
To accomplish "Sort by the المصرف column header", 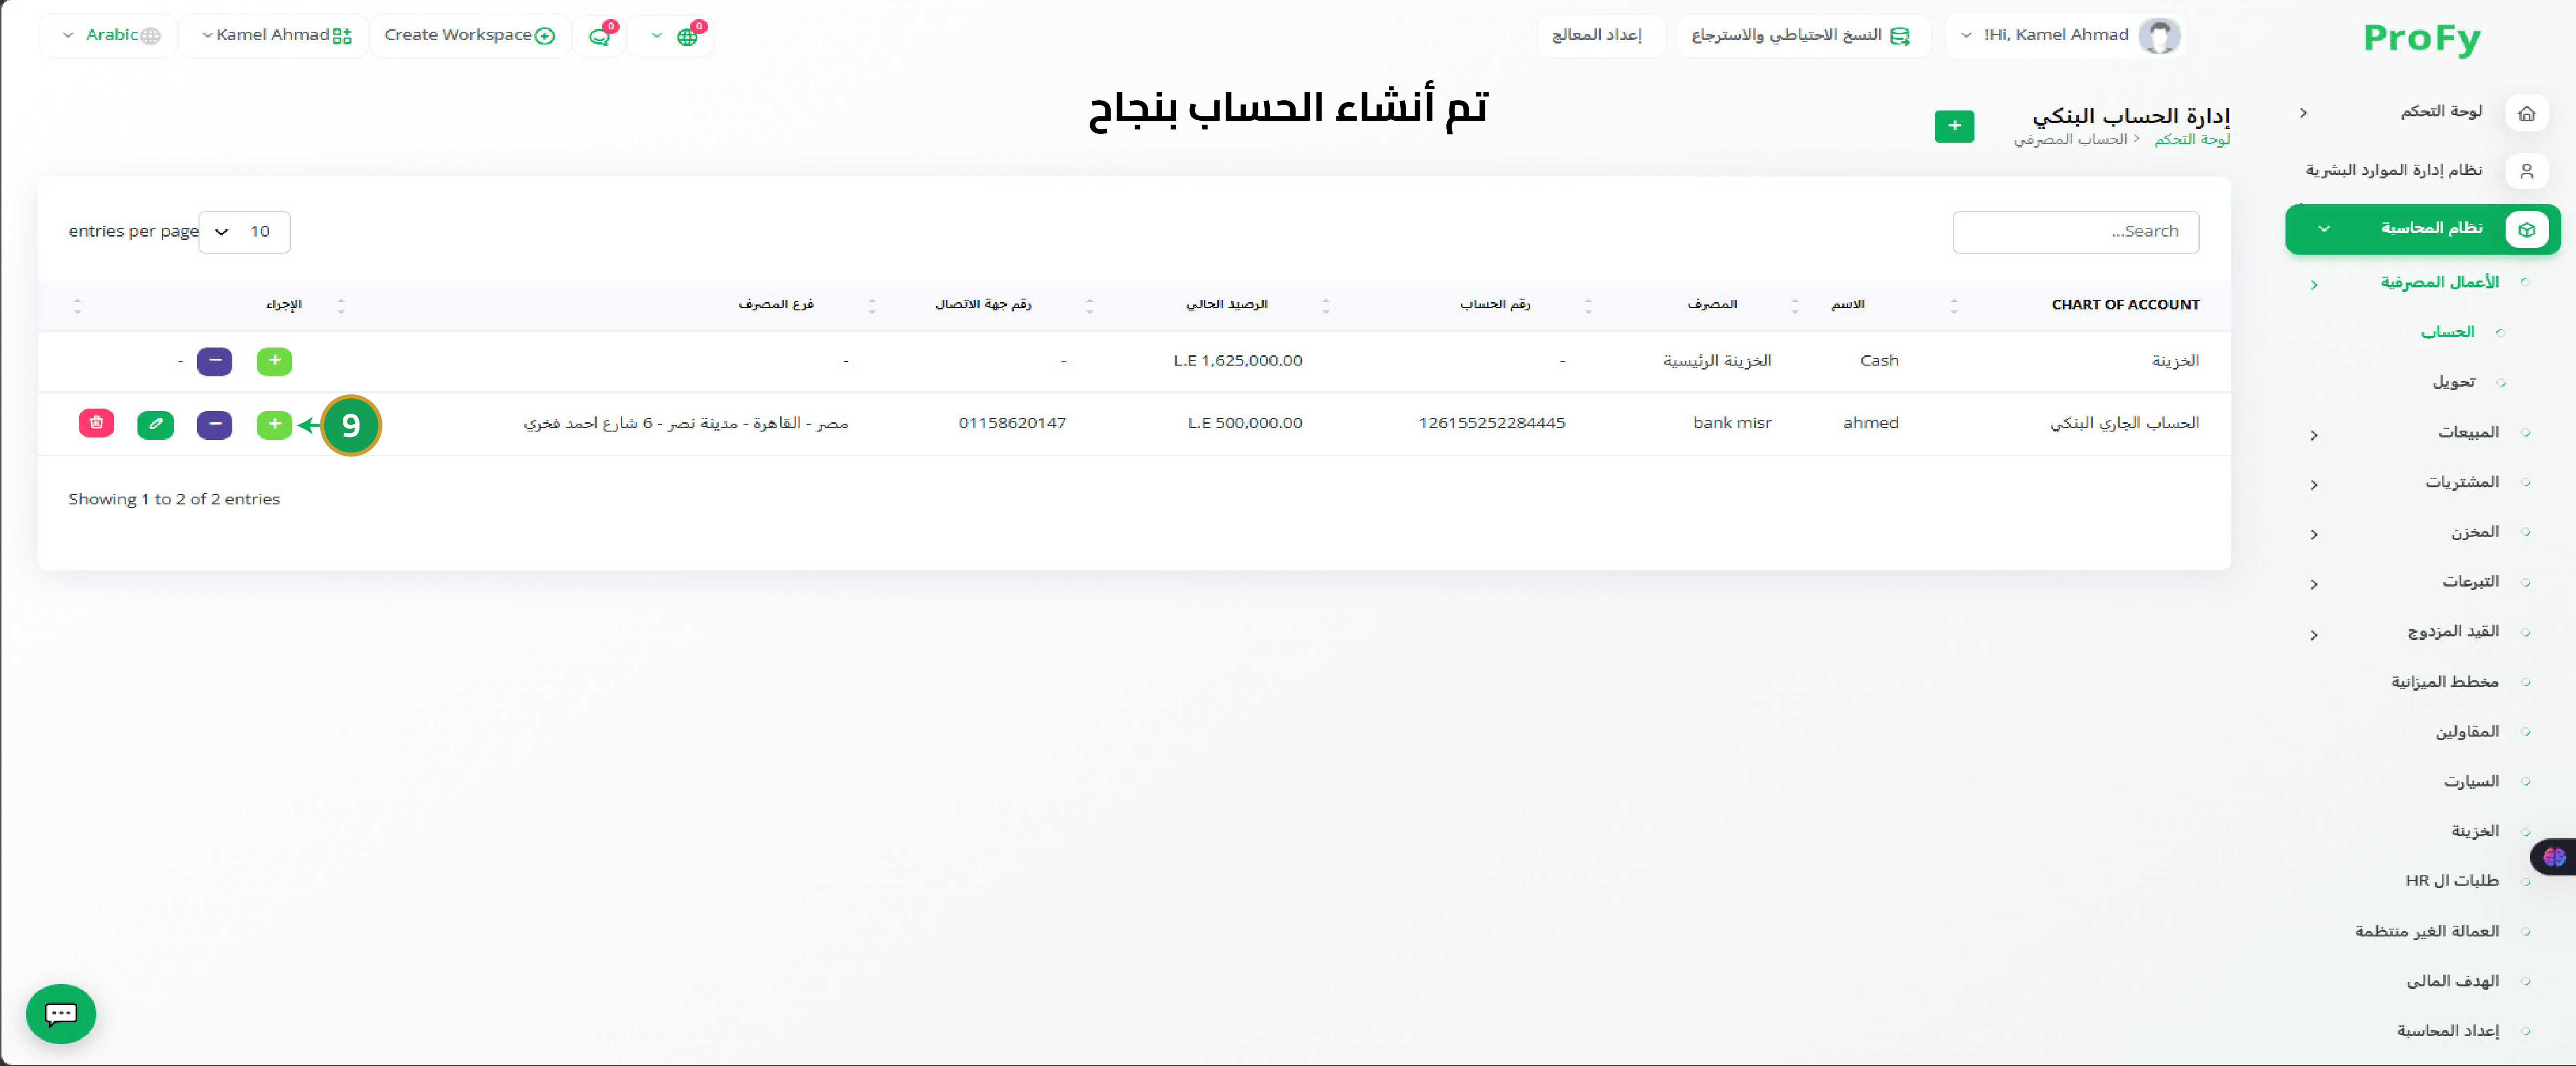I will (x=1712, y=305).
